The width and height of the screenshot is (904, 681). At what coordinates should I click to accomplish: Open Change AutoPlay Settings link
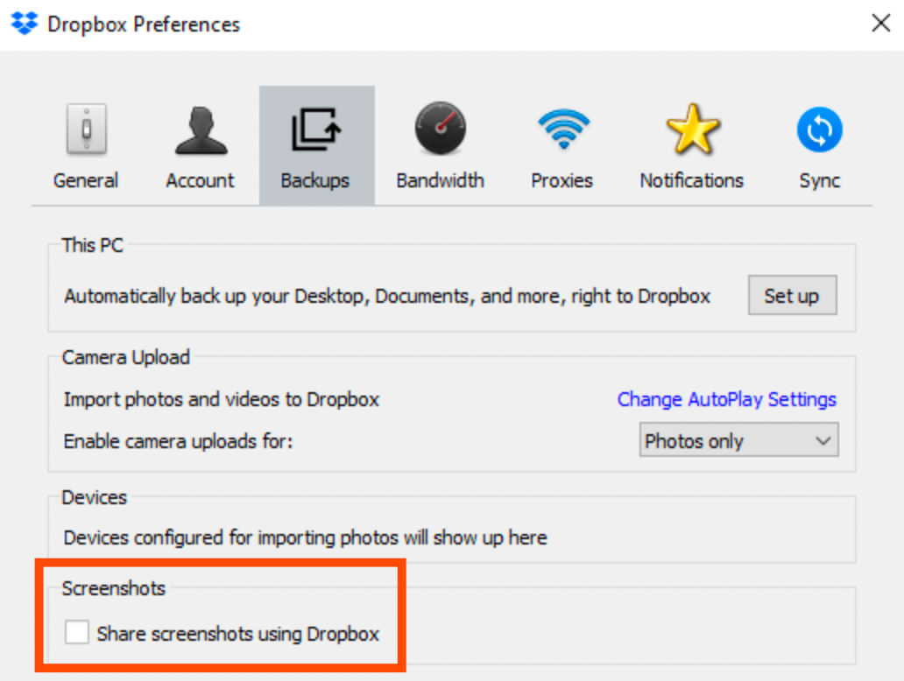pos(726,399)
